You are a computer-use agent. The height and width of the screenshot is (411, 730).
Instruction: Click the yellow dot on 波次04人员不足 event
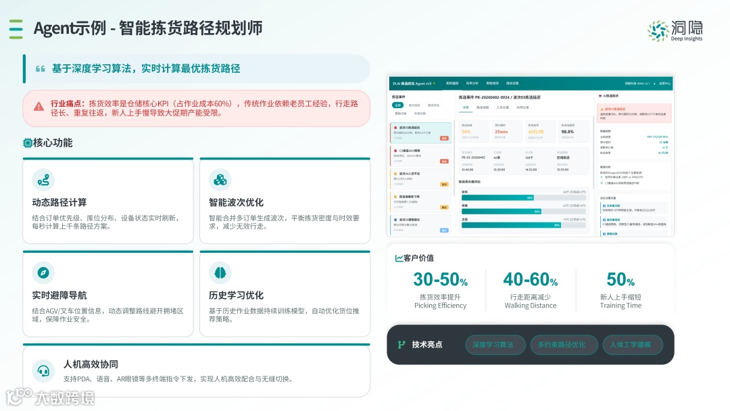click(395, 174)
